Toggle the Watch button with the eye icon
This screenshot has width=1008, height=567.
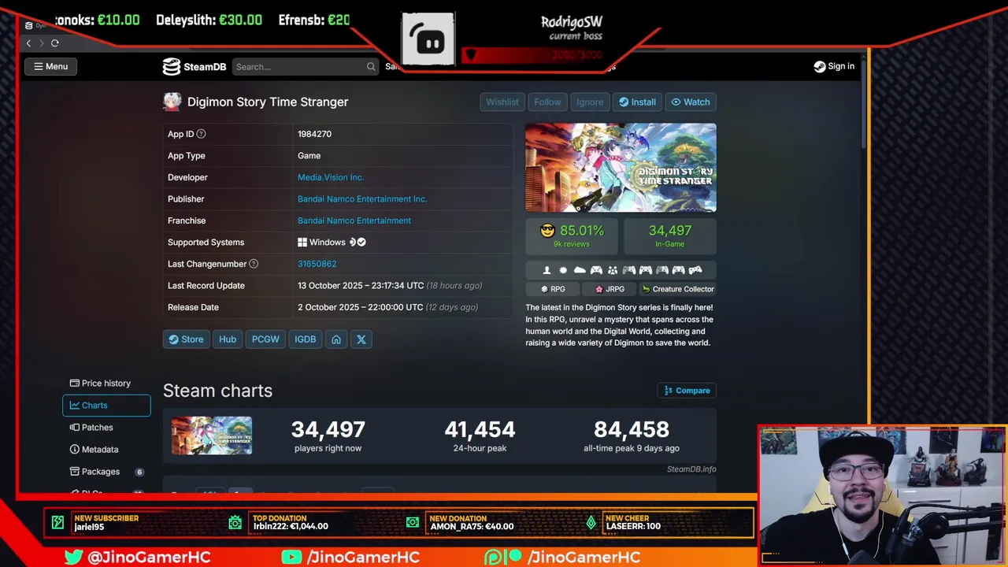coord(691,102)
